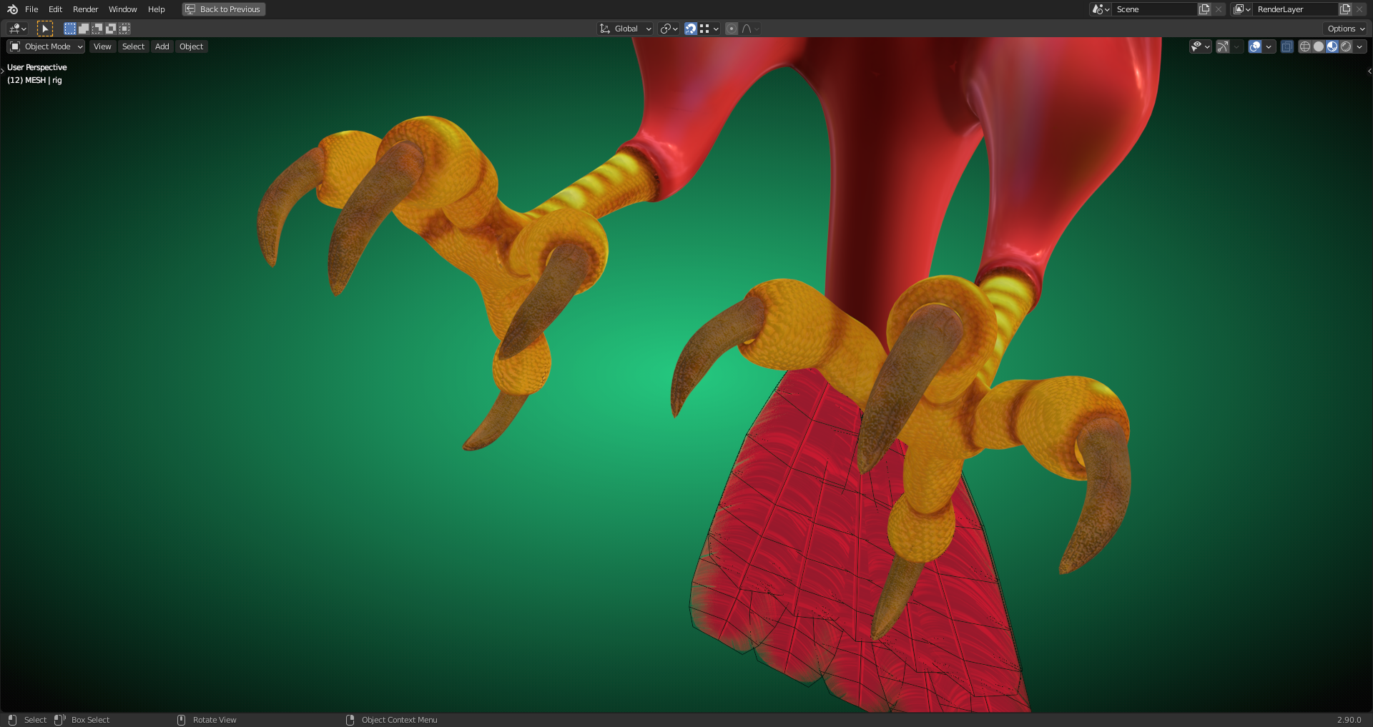Choose the Subtract Selection mode icon
The image size is (1373, 727).
(97, 29)
